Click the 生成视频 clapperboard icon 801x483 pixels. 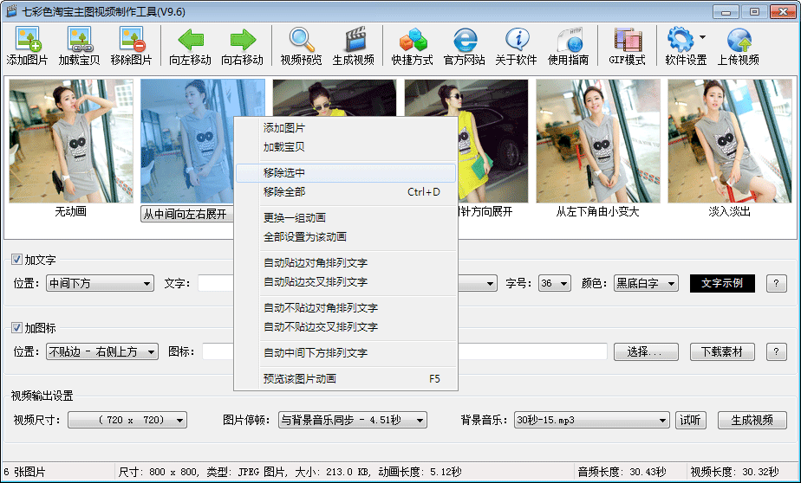(x=354, y=46)
